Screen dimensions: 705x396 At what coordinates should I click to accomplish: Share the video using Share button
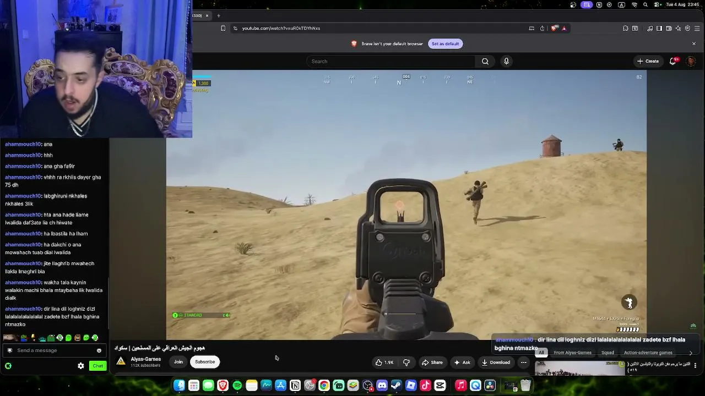coord(432,362)
